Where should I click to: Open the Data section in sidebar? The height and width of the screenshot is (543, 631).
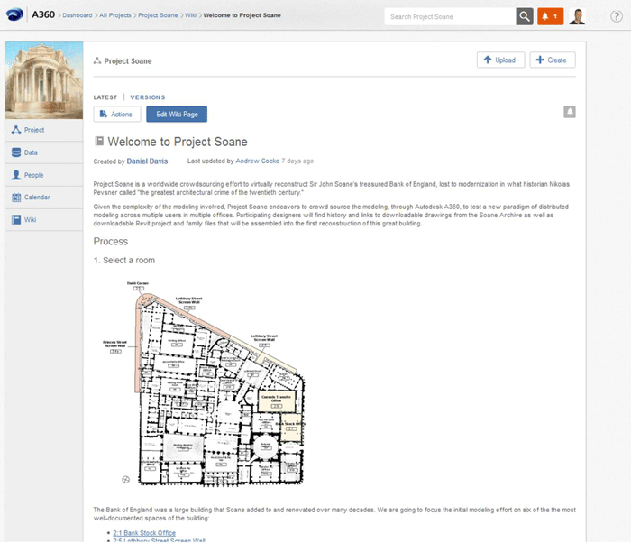coord(32,152)
